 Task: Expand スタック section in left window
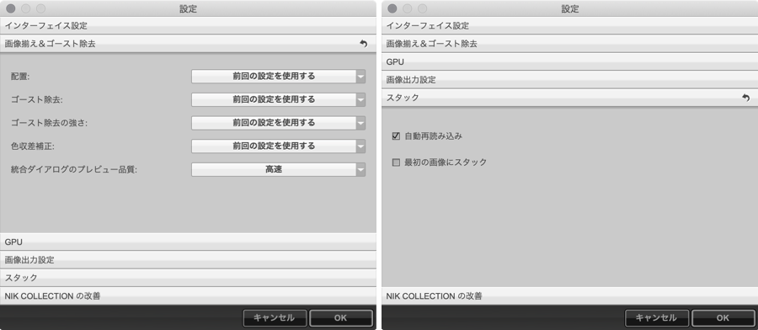point(188,277)
